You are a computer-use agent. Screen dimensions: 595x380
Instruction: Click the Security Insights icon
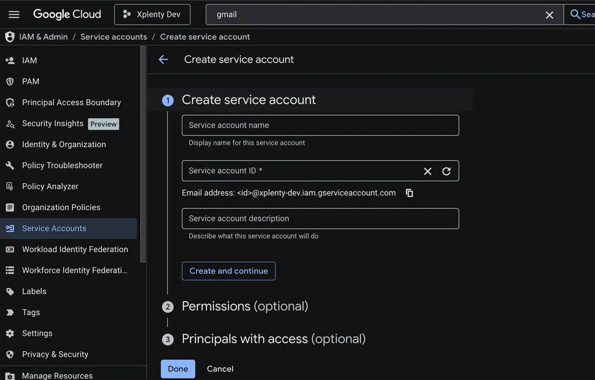click(x=10, y=124)
